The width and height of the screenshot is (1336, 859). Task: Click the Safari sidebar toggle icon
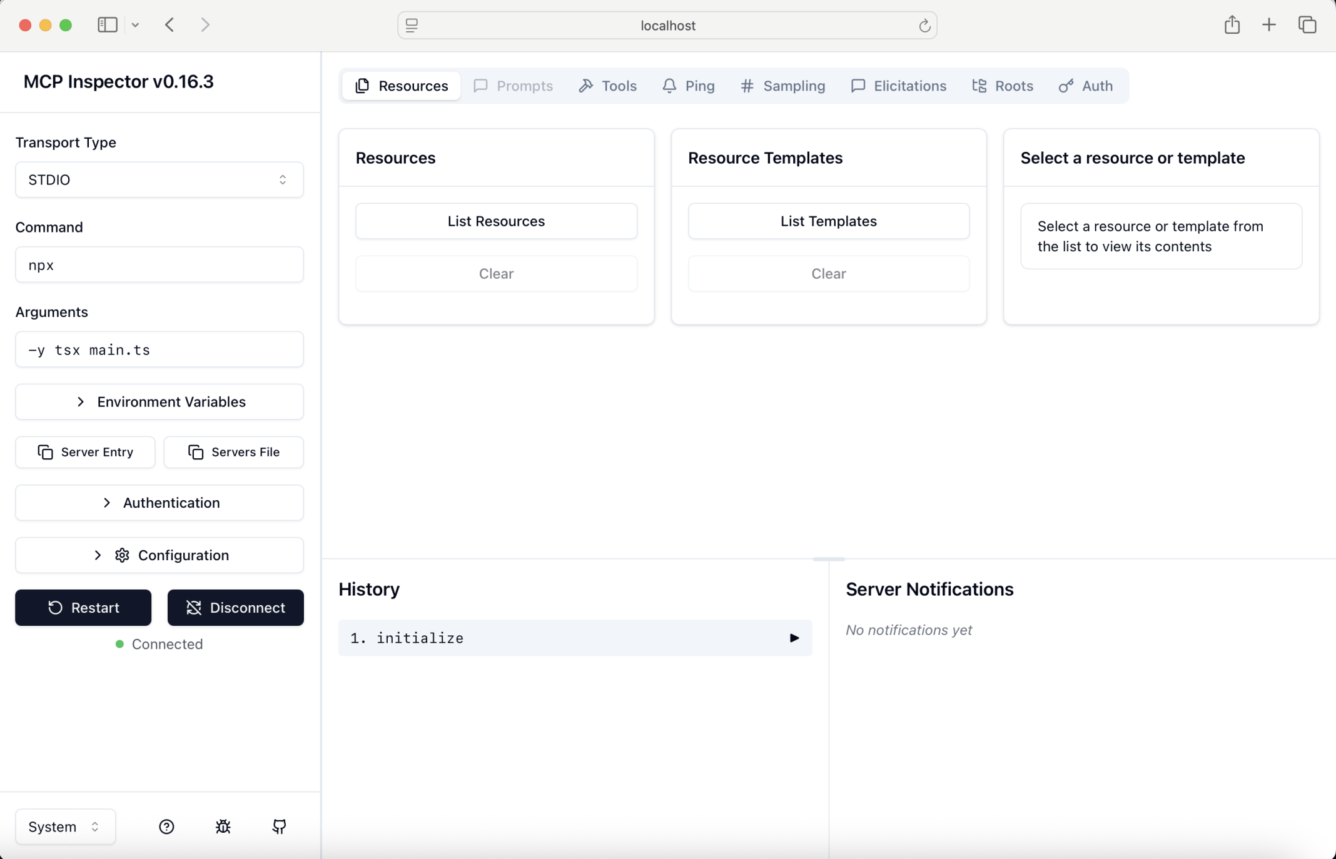[x=108, y=25]
